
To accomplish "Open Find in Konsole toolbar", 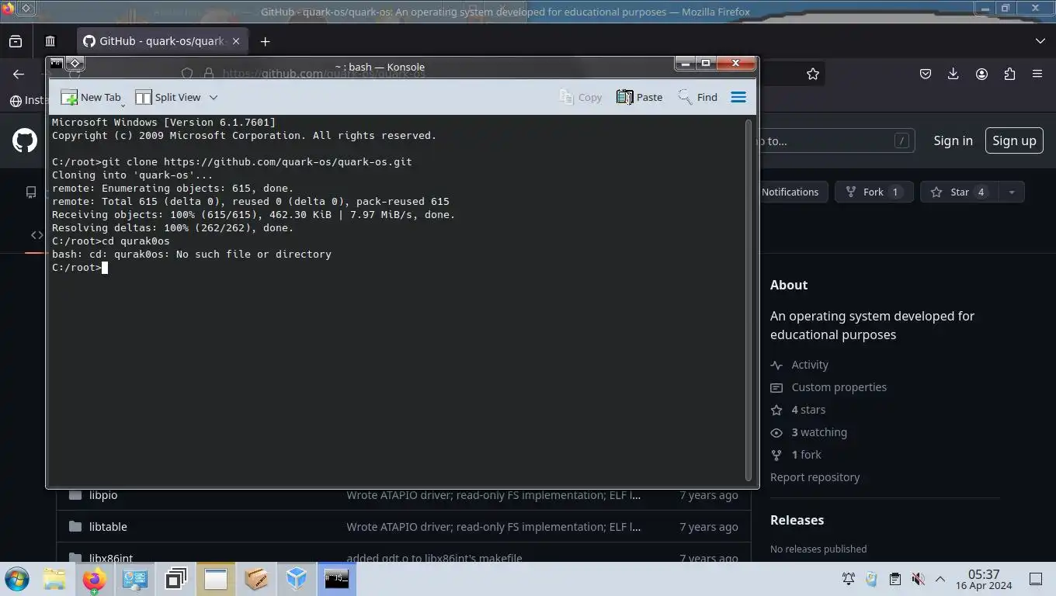I will [x=697, y=97].
